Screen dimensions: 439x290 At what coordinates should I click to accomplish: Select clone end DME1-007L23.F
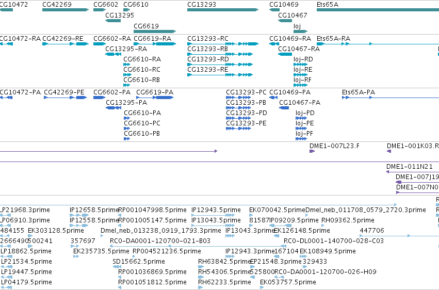coord(334,146)
